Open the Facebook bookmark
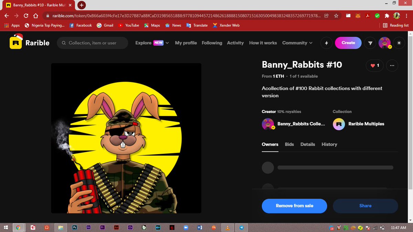 pos(81,25)
